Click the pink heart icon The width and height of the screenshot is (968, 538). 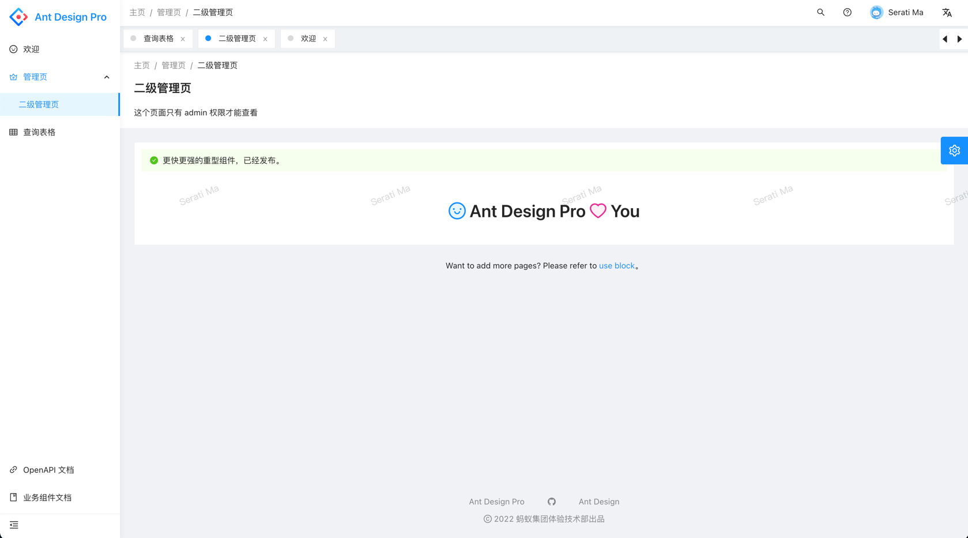(x=598, y=211)
